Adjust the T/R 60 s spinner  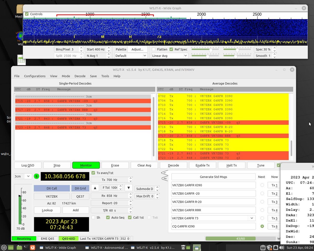point(130,210)
